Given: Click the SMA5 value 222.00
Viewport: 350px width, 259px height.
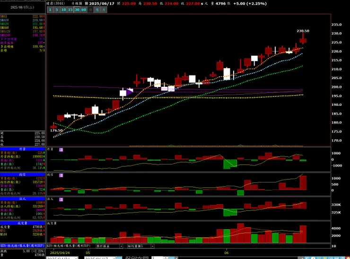Looking at the screenshot, I should (37, 17).
